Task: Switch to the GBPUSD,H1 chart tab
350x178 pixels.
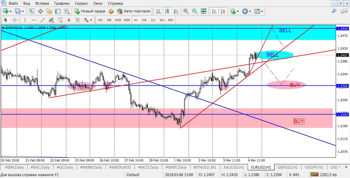Action: (287, 167)
